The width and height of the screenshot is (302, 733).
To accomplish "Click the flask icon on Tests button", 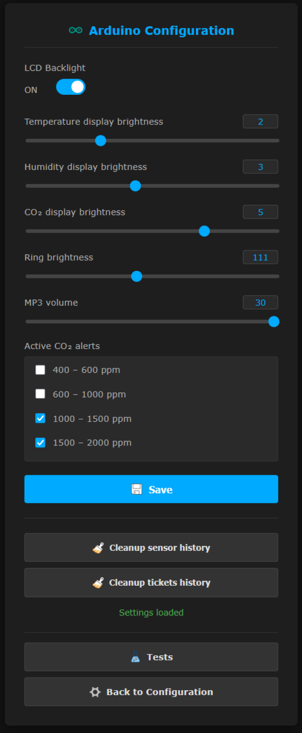I will (135, 657).
